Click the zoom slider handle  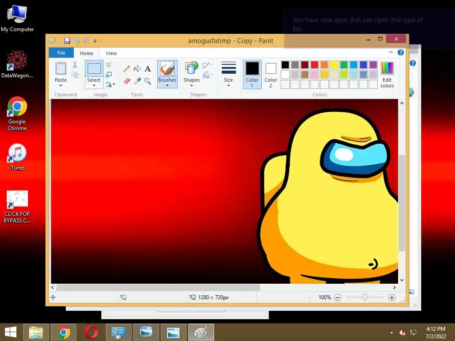pos(365,297)
